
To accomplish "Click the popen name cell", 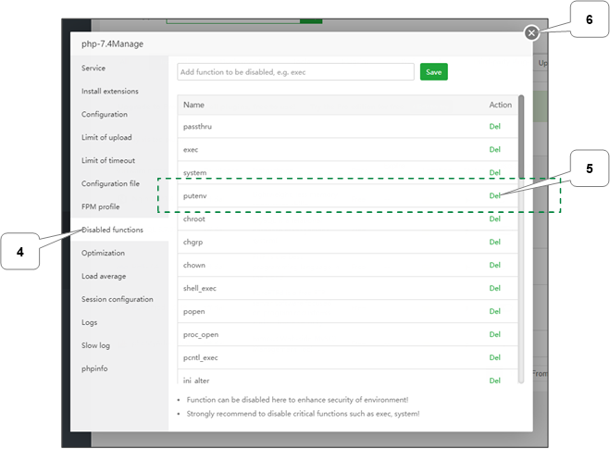I will pyautogui.click(x=193, y=311).
